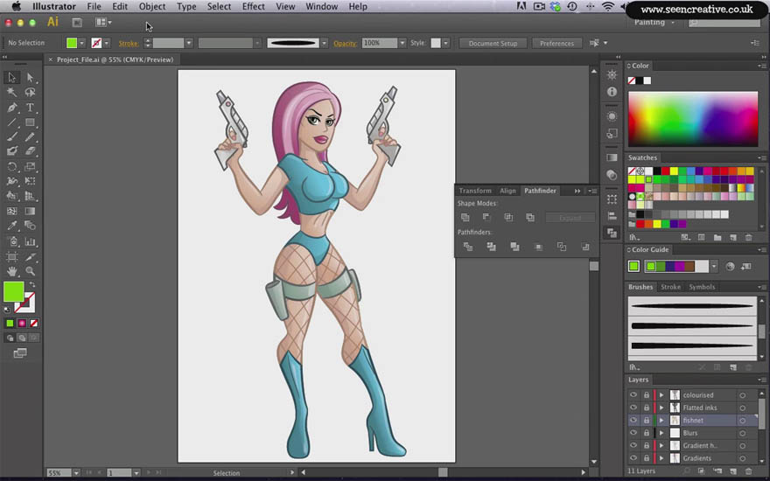The height and width of the screenshot is (481, 770).
Task: Open the zoom level dropdown at 55%
Action: point(76,473)
